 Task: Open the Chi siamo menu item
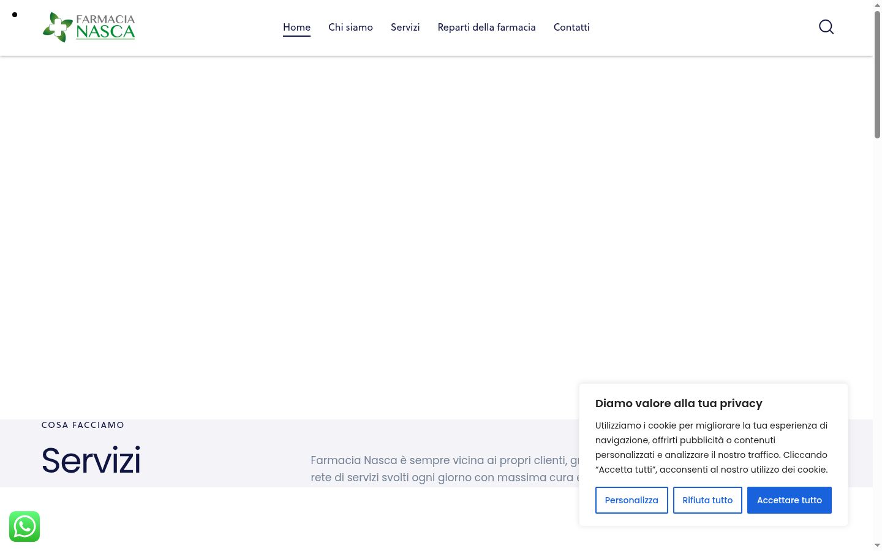[350, 27]
